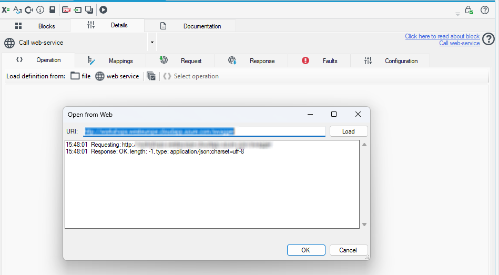Click the small help icon beside the padlock
Screen dimensions: 499x275
(x=485, y=10)
